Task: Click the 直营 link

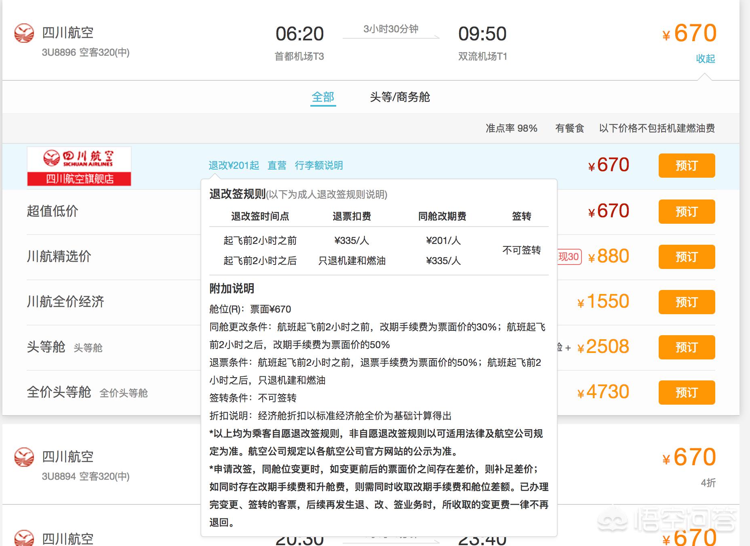Action: [x=277, y=165]
